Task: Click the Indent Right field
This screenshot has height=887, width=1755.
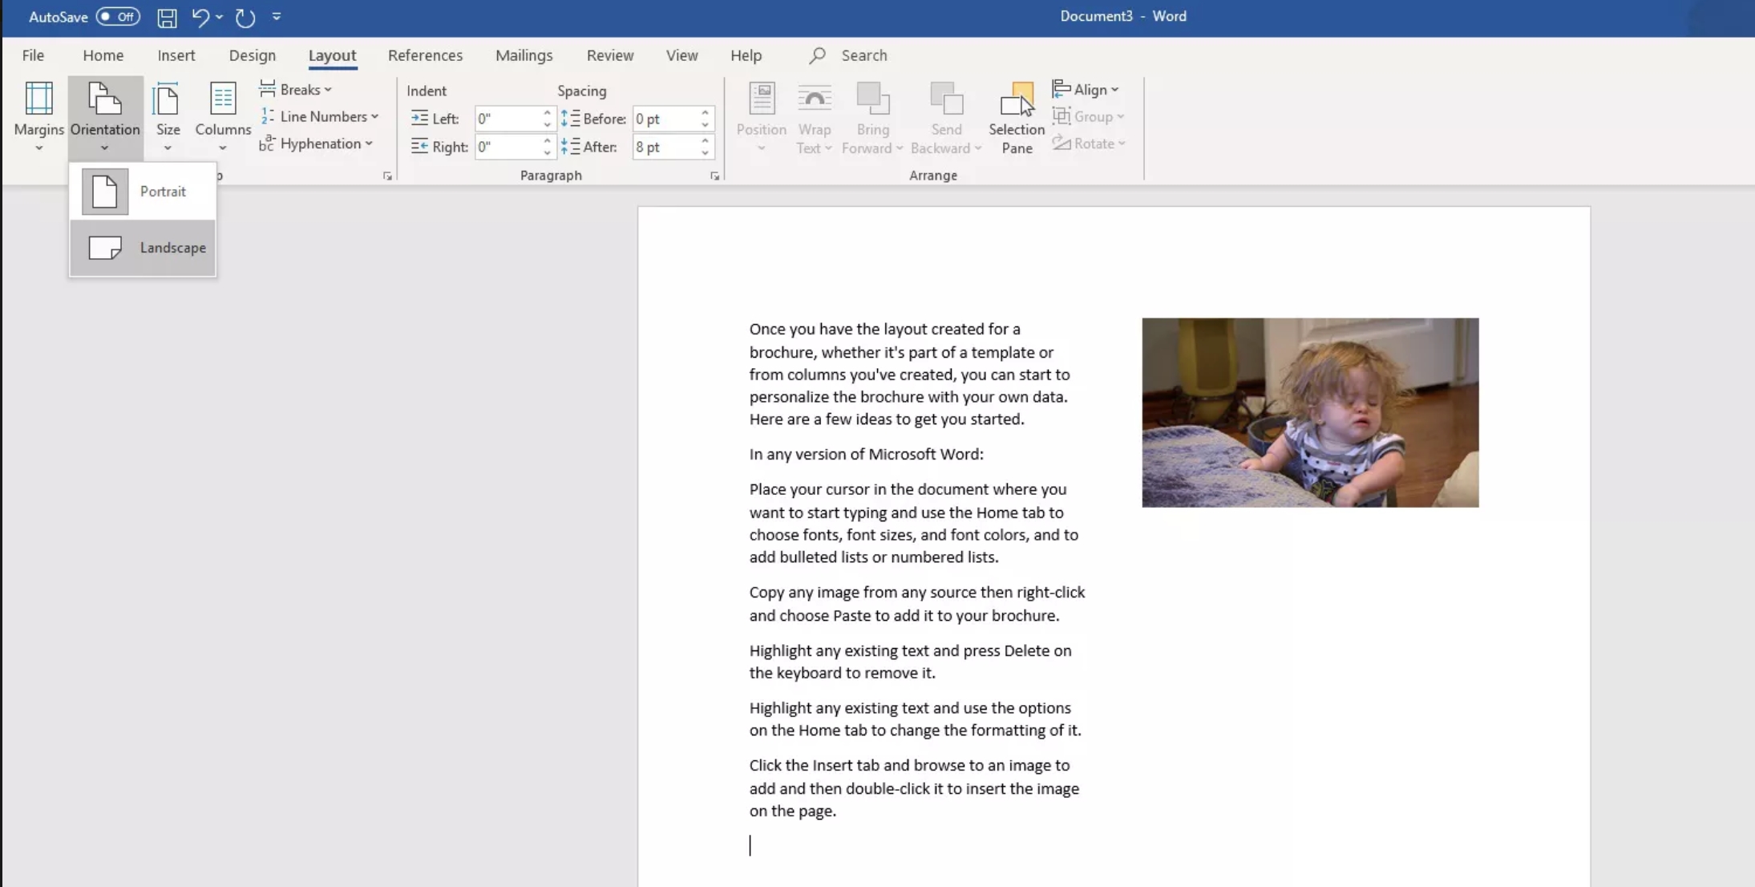Action: point(507,147)
